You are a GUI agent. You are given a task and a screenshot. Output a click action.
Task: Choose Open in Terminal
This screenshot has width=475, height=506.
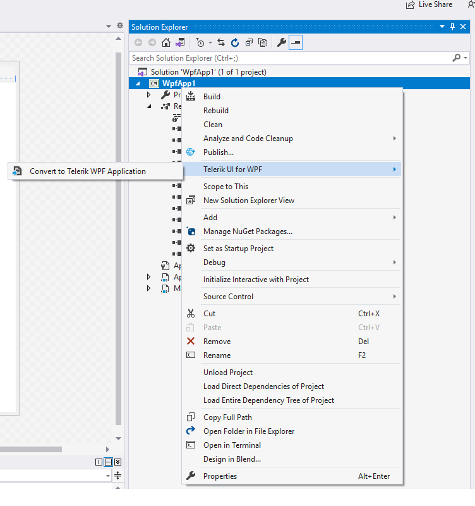(x=291, y=445)
